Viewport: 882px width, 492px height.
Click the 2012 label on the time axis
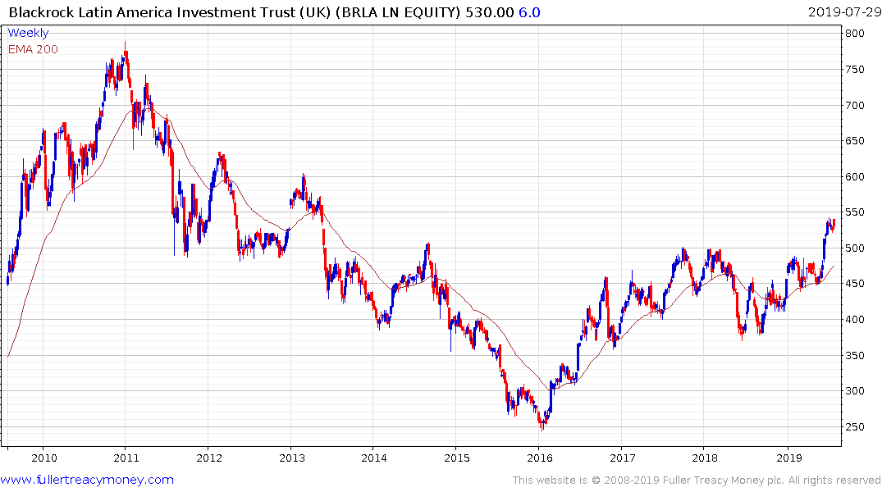click(x=209, y=458)
